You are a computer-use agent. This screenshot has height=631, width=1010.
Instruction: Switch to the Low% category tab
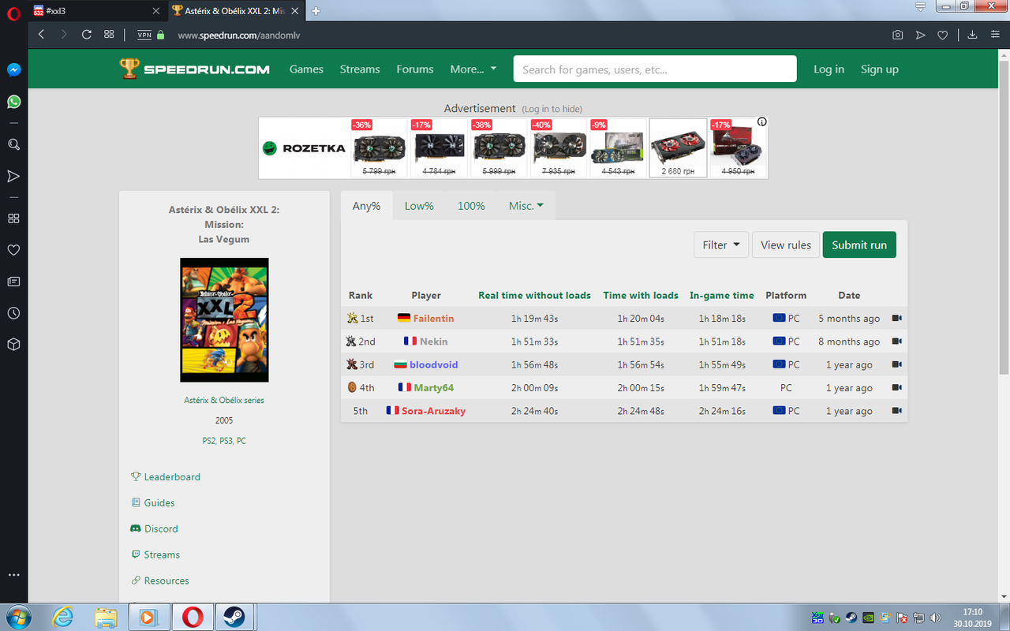click(x=419, y=206)
